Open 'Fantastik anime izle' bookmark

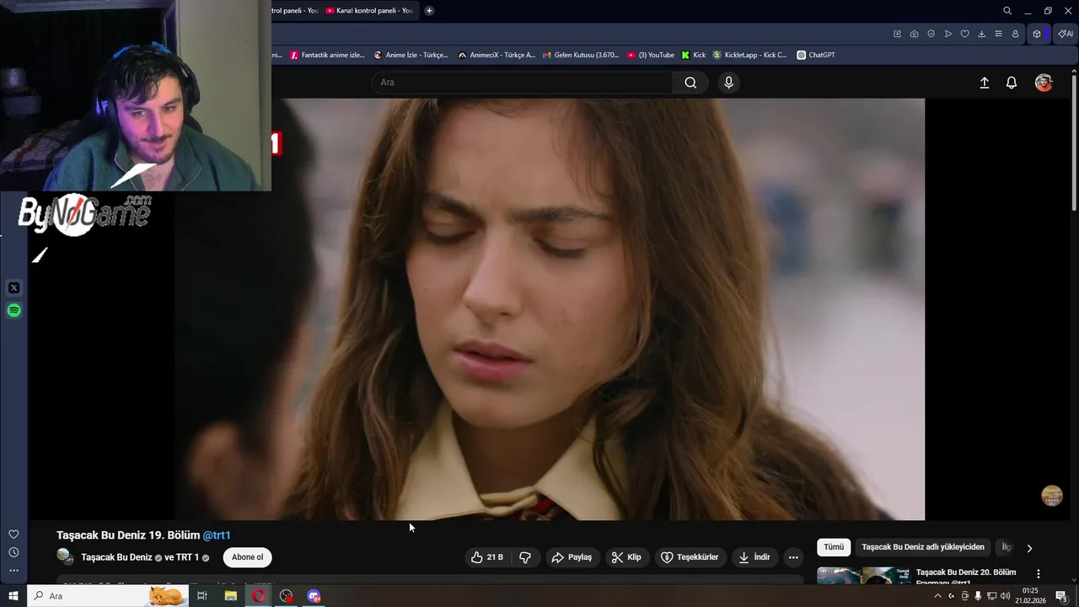tap(327, 55)
